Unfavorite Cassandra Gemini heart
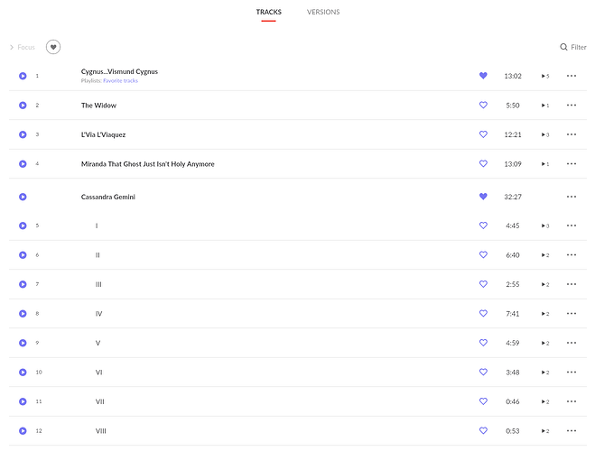Image resolution: width=595 pixels, height=451 pixels. 483,197
